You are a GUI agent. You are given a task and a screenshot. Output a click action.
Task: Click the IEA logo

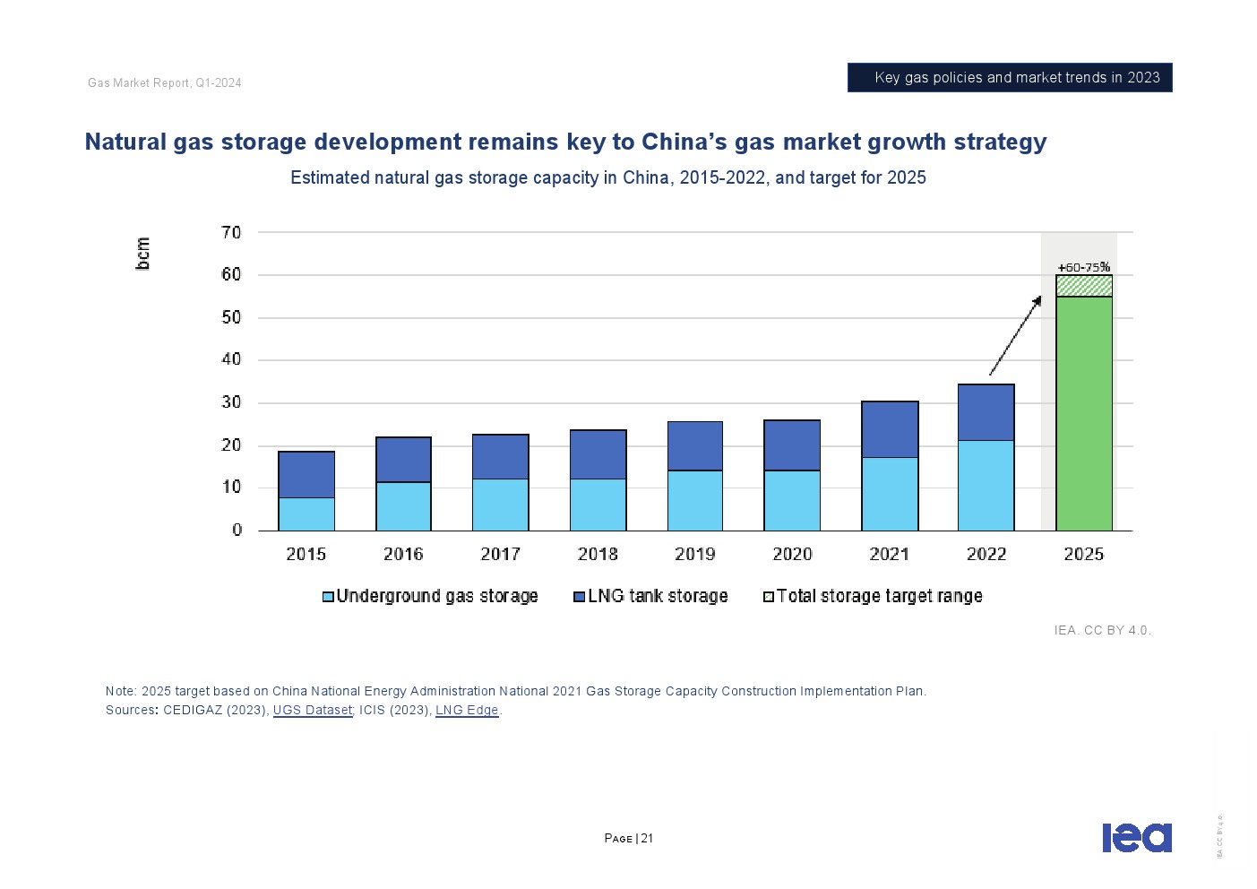(1136, 837)
